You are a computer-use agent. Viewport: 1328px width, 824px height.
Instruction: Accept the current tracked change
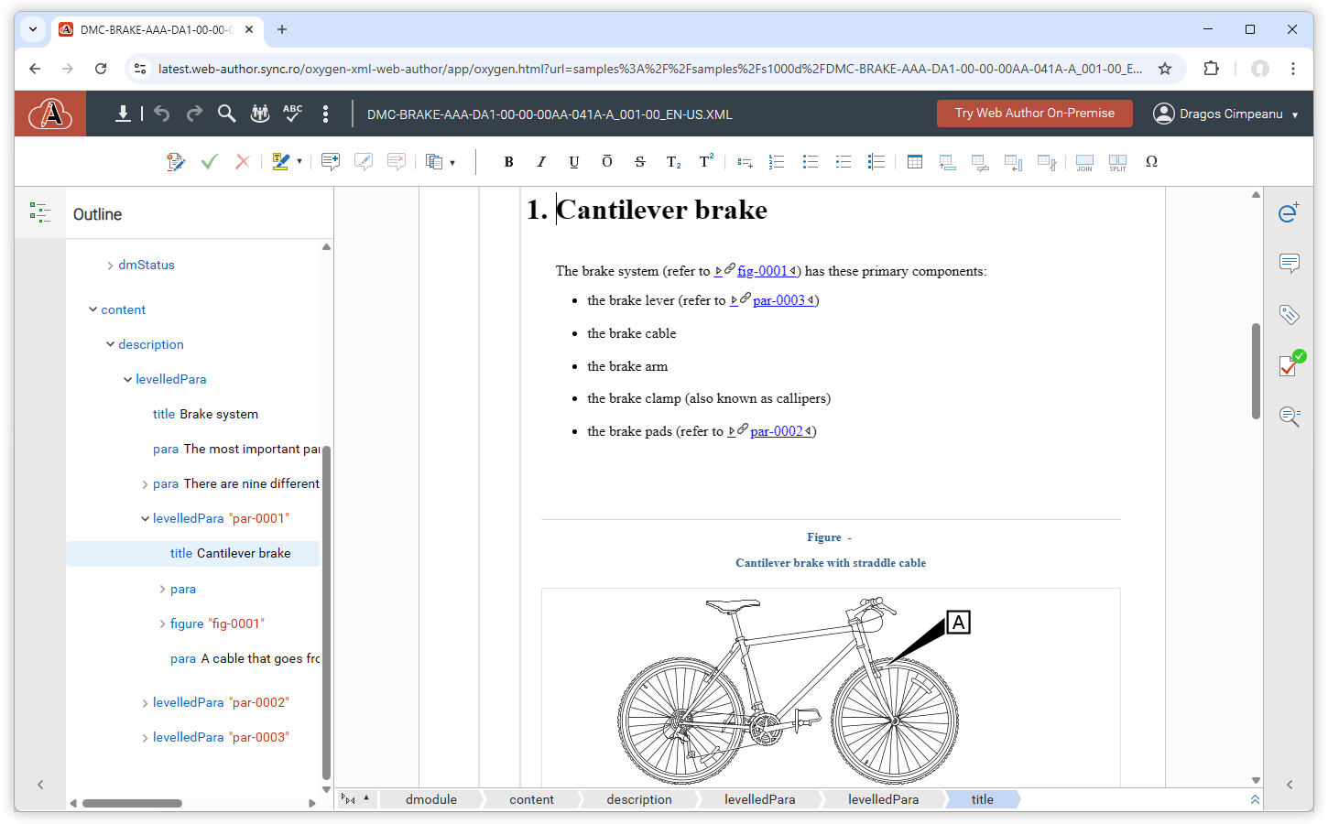[x=209, y=161]
